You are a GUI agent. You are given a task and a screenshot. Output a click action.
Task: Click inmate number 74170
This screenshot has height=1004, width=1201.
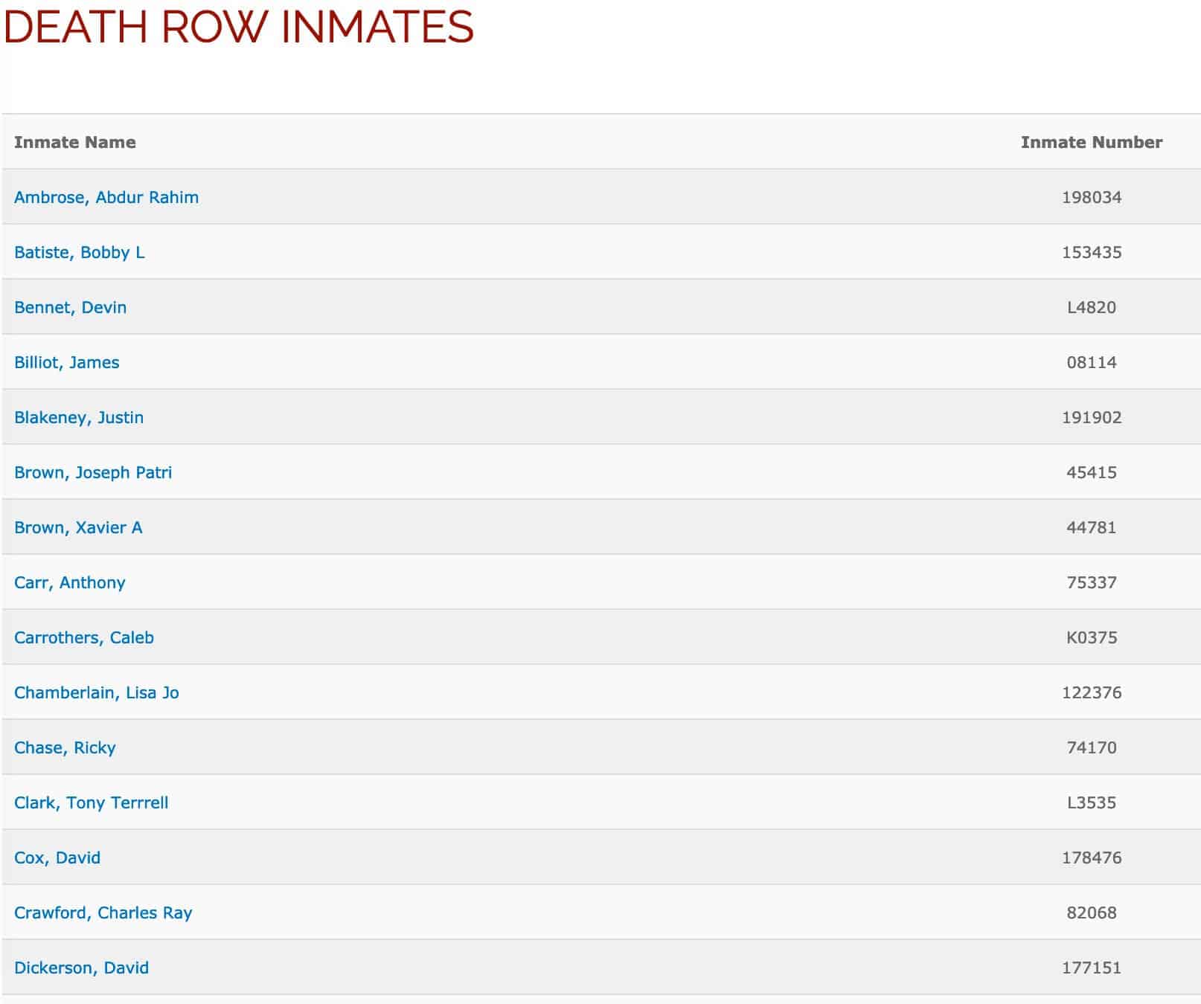[1092, 747]
